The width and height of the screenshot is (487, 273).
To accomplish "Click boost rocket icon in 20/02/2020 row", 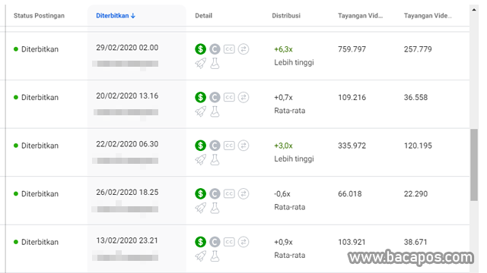I will pos(200,111).
